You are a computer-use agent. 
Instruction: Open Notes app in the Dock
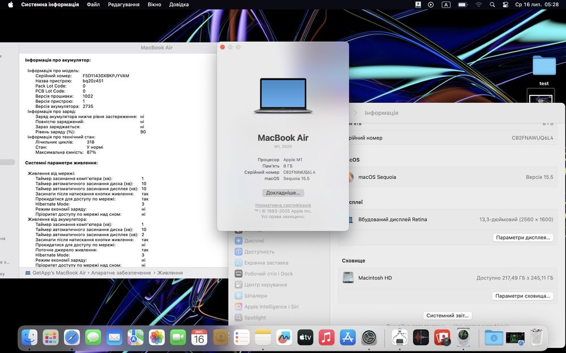click(263, 338)
